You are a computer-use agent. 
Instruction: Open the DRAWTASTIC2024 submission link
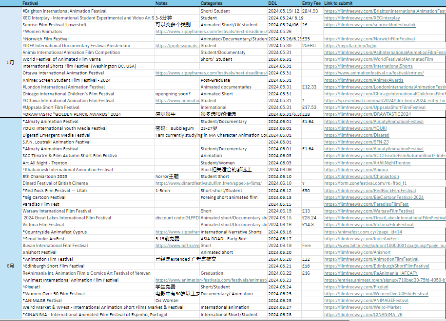click(x=368, y=114)
